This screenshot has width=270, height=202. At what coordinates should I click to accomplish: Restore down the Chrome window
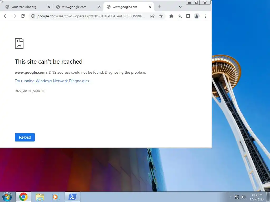click(196, 2)
